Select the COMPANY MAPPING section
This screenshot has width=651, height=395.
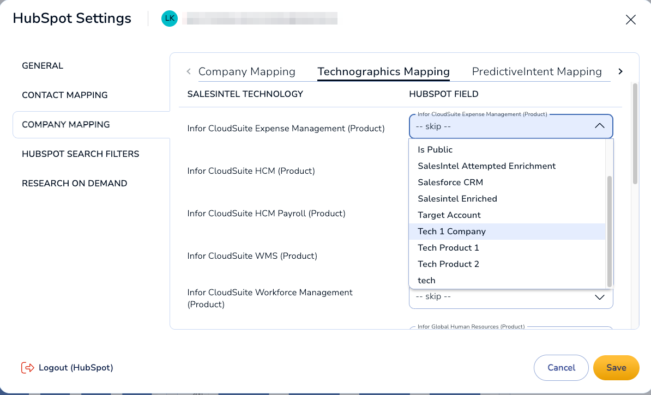point(92,124)
